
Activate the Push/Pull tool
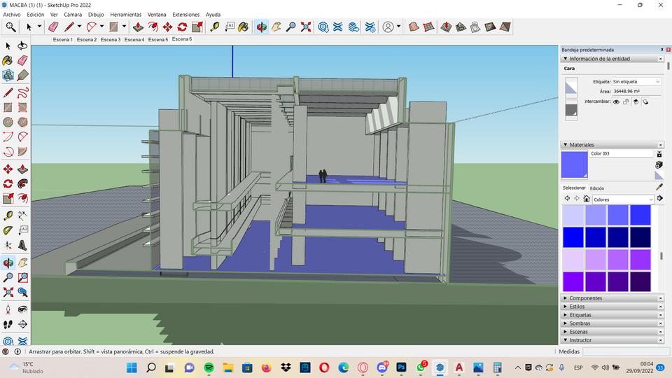(138, 27)
